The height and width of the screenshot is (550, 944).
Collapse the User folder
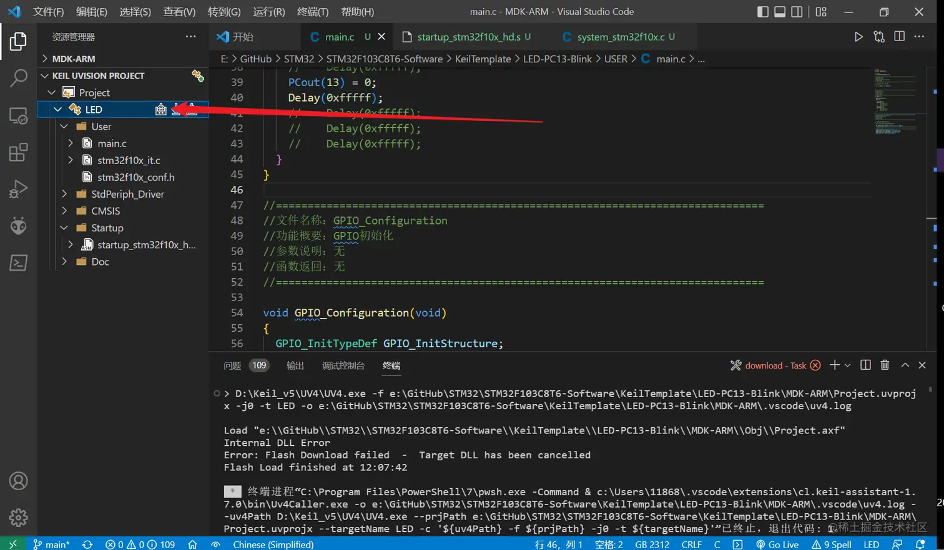click(64, 126)
